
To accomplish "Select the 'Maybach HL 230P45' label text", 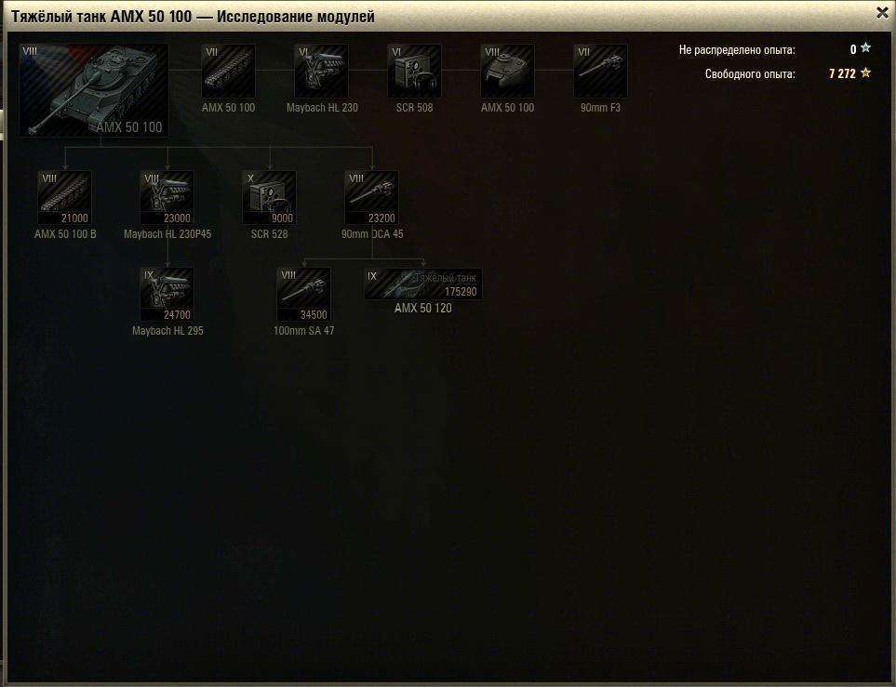I will [x=167, y=234].
